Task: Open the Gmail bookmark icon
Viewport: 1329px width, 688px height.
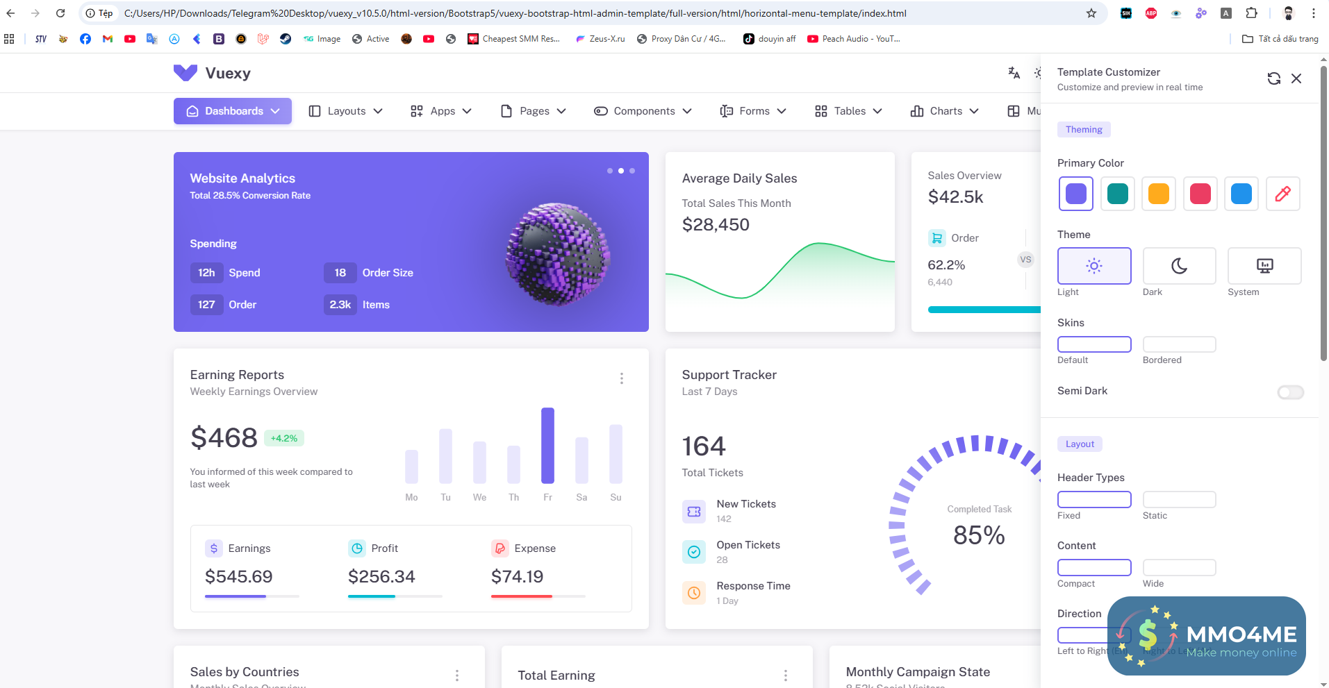Action: click(108, 39)
